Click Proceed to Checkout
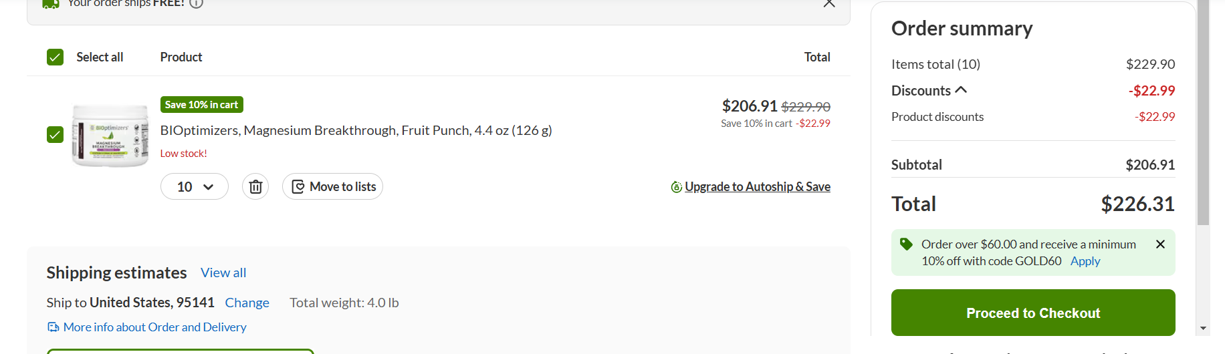Screen dimensions: 1225x354 pyautogui.click(x=1033, y=313)
